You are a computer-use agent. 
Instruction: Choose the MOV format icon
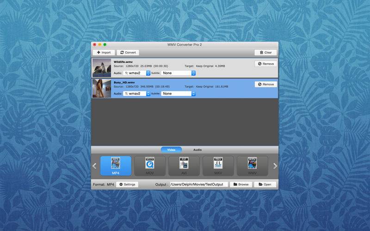pos(150,166)
